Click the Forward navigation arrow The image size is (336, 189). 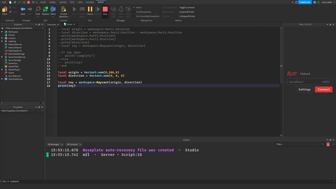pos(30,9)
